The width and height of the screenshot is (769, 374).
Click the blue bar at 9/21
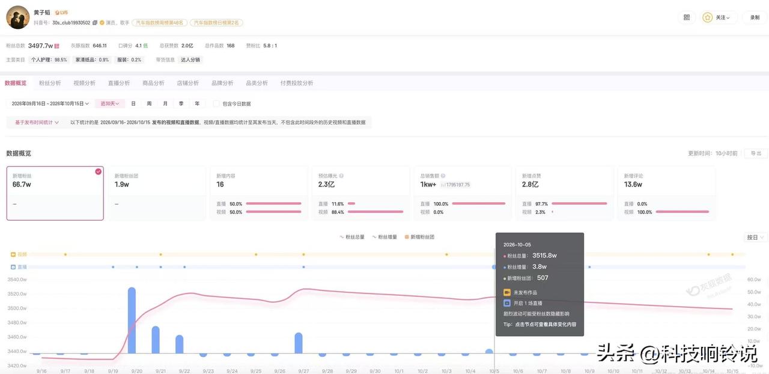(156, 340)
